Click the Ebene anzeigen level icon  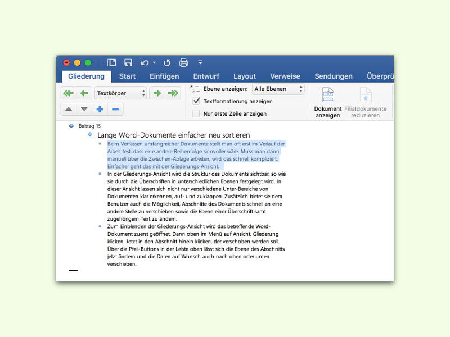(195, 89)
